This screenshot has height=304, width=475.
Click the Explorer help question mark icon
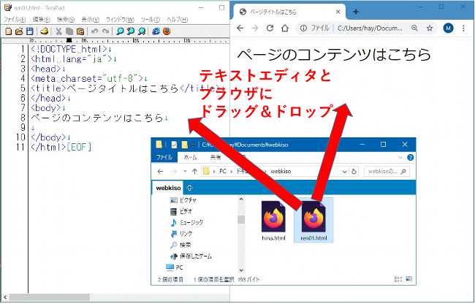409,157
